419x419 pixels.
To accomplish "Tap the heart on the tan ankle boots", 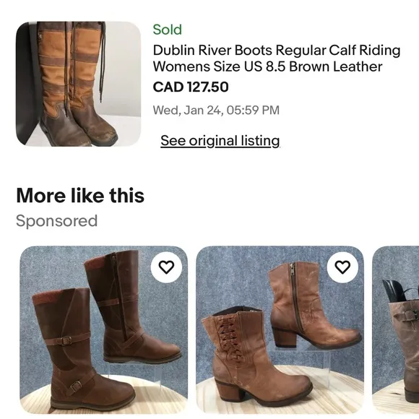I will pyautogui.click(x=342, y=267).
